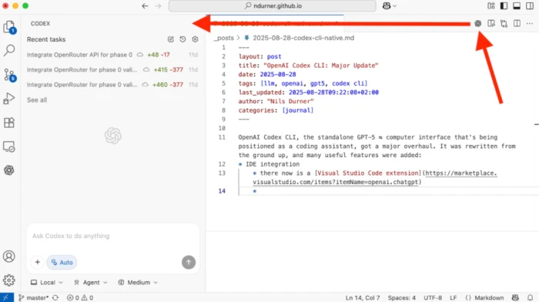Image resolution: width=539 pixels, height=302 pixels.
Task: Click the Codex icon in editor title bar
Action: [x=478, y=23]
